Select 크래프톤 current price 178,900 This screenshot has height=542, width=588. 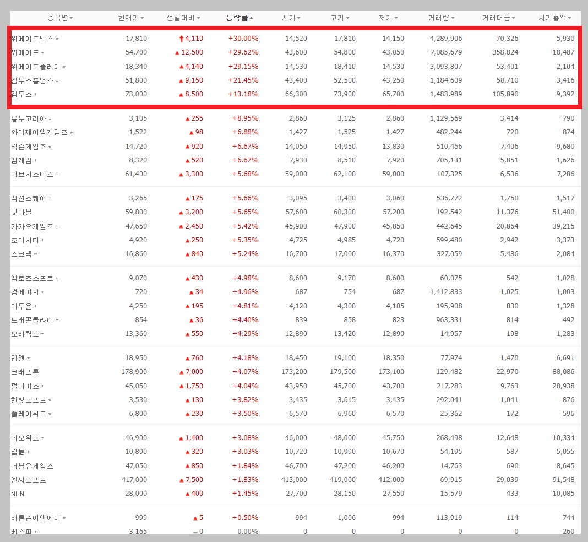click(134, 372)
